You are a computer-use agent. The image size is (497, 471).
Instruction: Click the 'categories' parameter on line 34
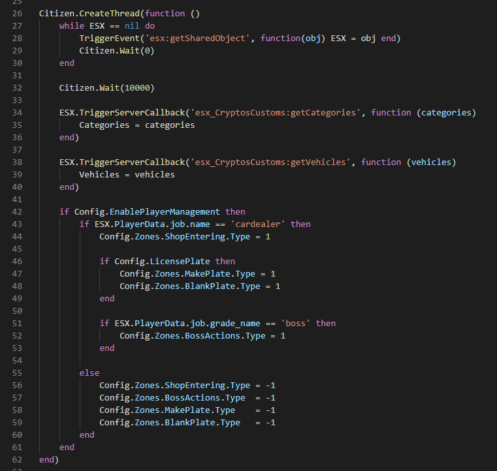pyautogui.click(x=446, y=113)
